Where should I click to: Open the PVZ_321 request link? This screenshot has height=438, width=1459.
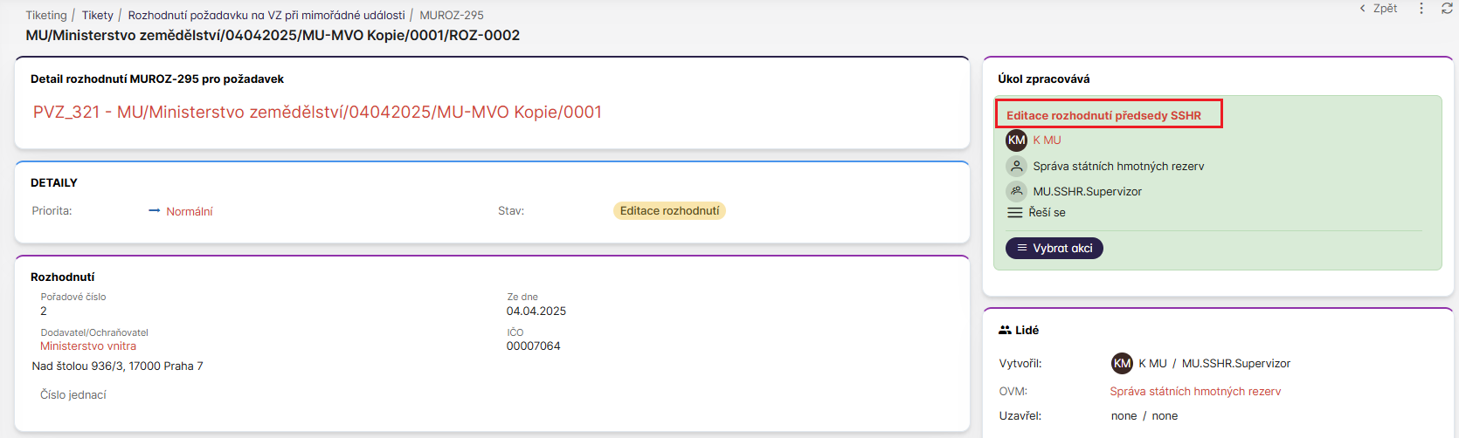click(317, 113)
